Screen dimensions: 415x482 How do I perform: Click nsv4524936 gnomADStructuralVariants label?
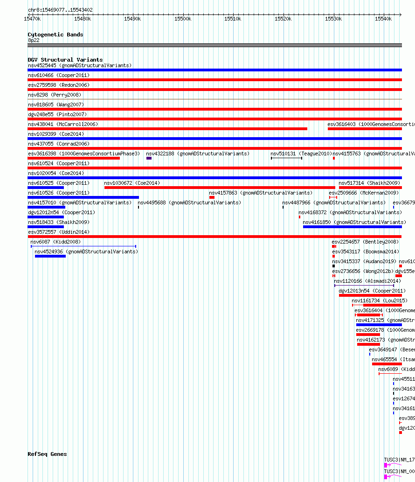(x=86, y=252)
